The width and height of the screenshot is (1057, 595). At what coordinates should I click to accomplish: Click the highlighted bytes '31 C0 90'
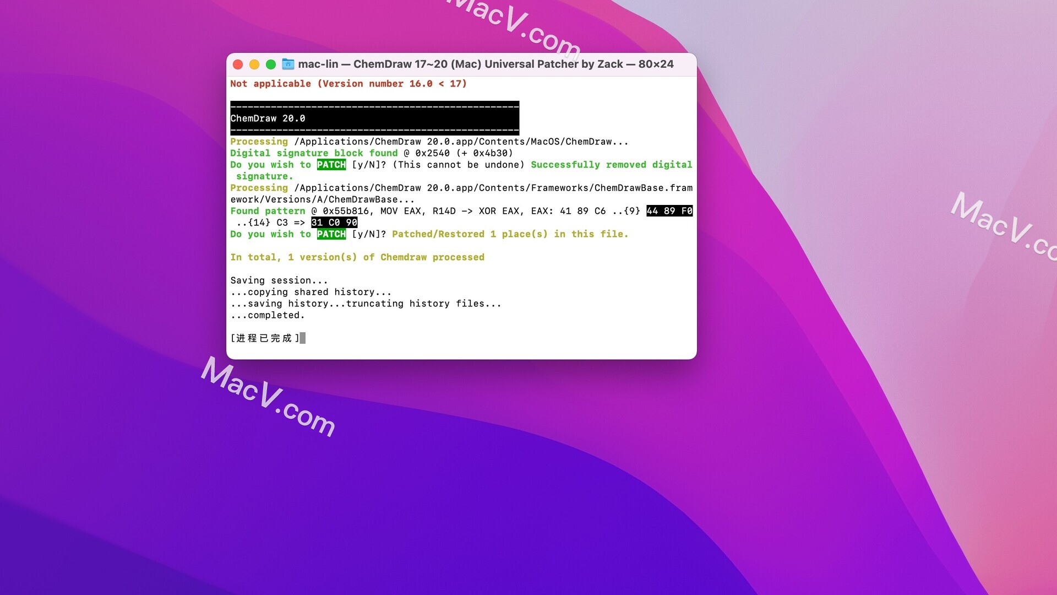[334, 223]
